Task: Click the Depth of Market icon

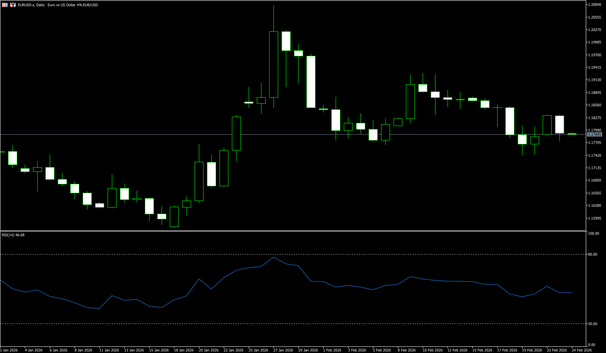Action: click(13, 5)
